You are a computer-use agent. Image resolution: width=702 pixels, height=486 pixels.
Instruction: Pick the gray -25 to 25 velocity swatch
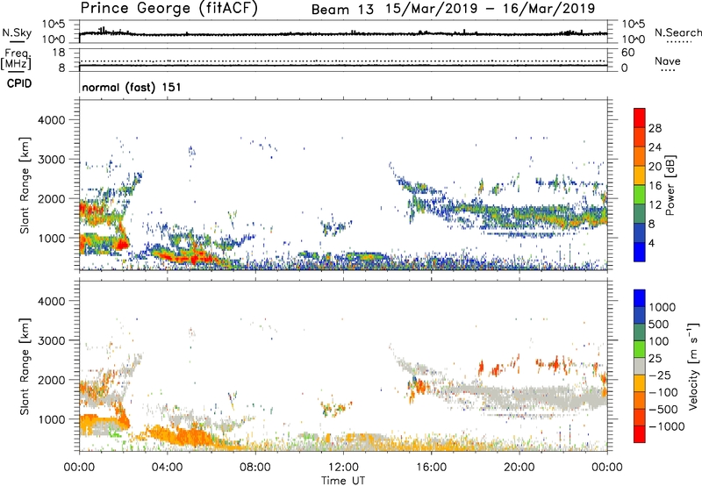[640, 367]
